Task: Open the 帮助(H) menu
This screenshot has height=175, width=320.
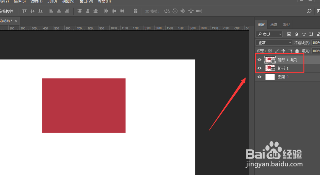Action: click(x=104, y=1)
